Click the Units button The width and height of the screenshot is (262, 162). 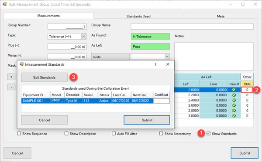pos(110,57)
